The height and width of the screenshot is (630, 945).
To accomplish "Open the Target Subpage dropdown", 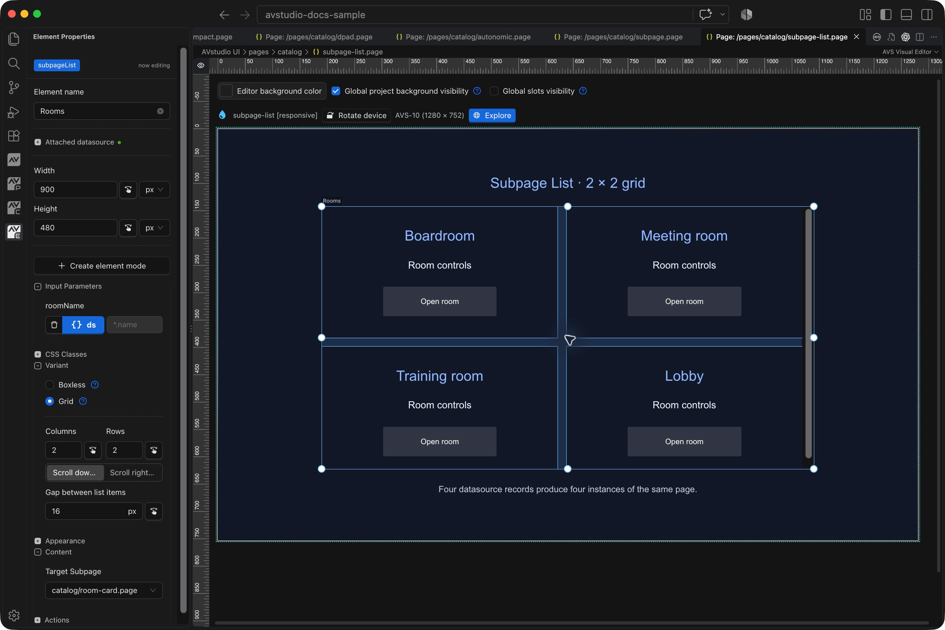I will coord(104,590).
